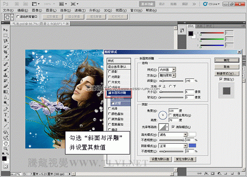Enable the 渐变叠加 gradient overlay checkbox

(110, 119)
